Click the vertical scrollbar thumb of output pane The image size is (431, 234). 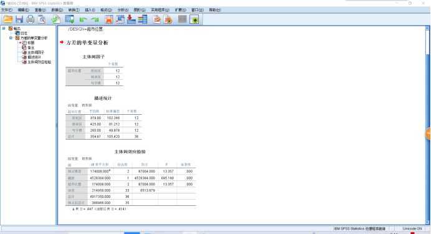pyautogui.click(x=427, y=42)
